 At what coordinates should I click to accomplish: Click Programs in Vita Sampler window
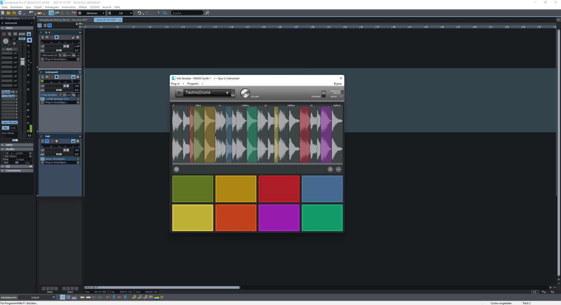point(193,84)
